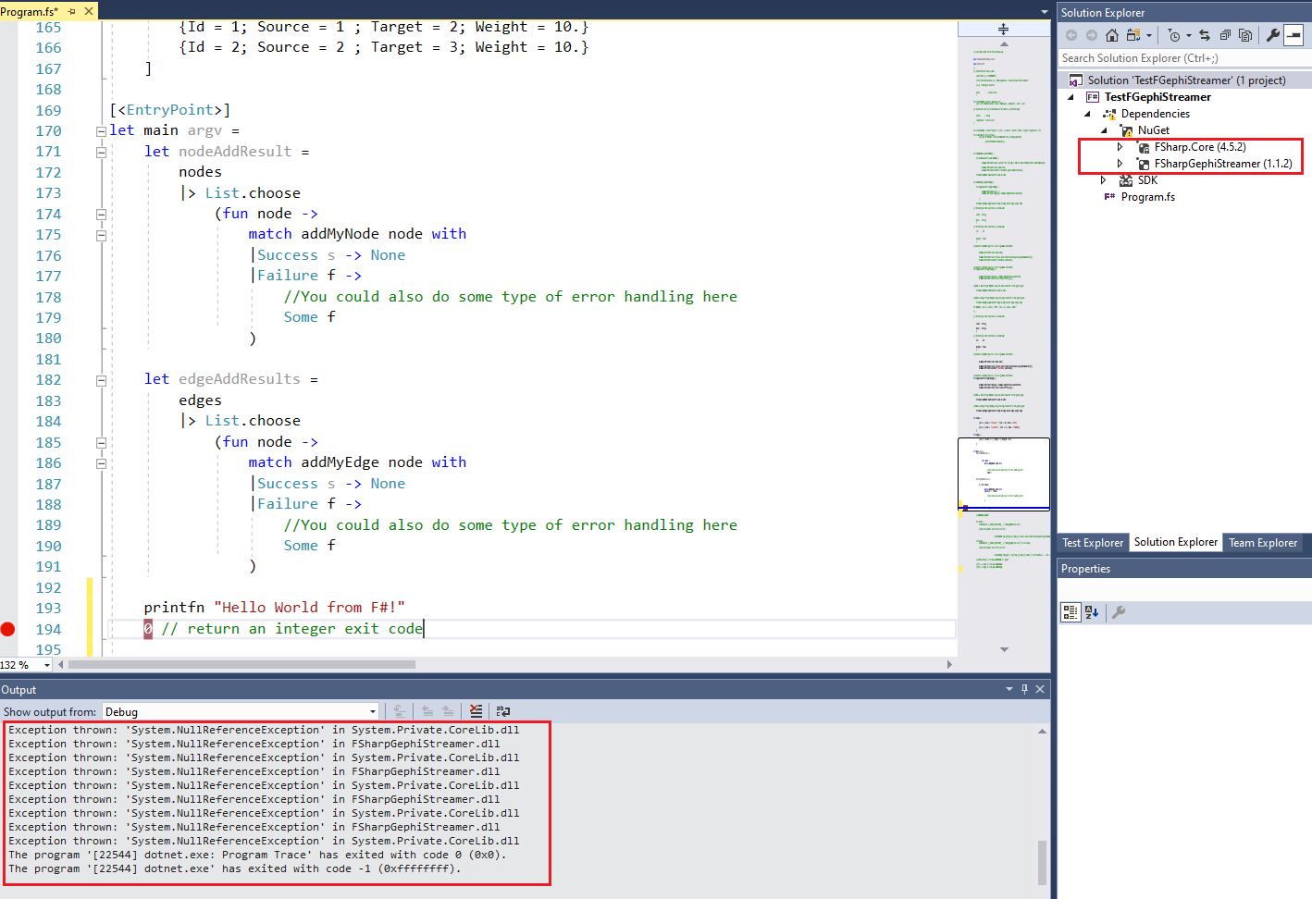
Task: Open the editor zoom percentage selector
Action: [x=25, y=665]
